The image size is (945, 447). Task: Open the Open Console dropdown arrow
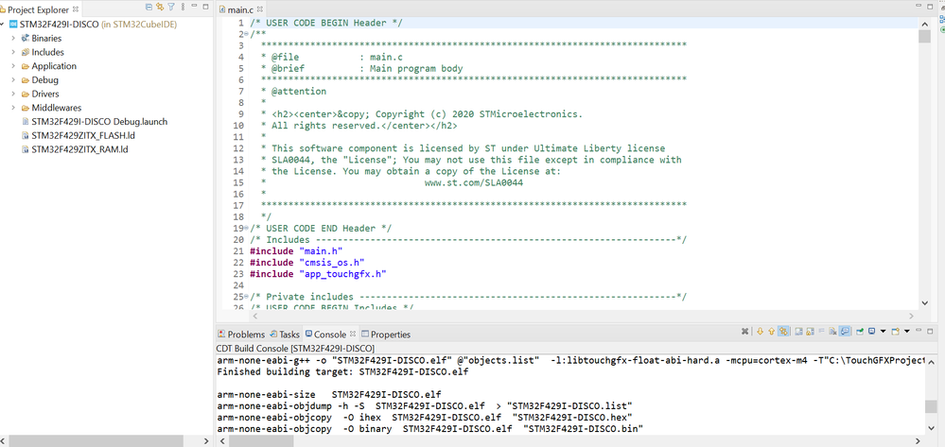click(907, 332)
